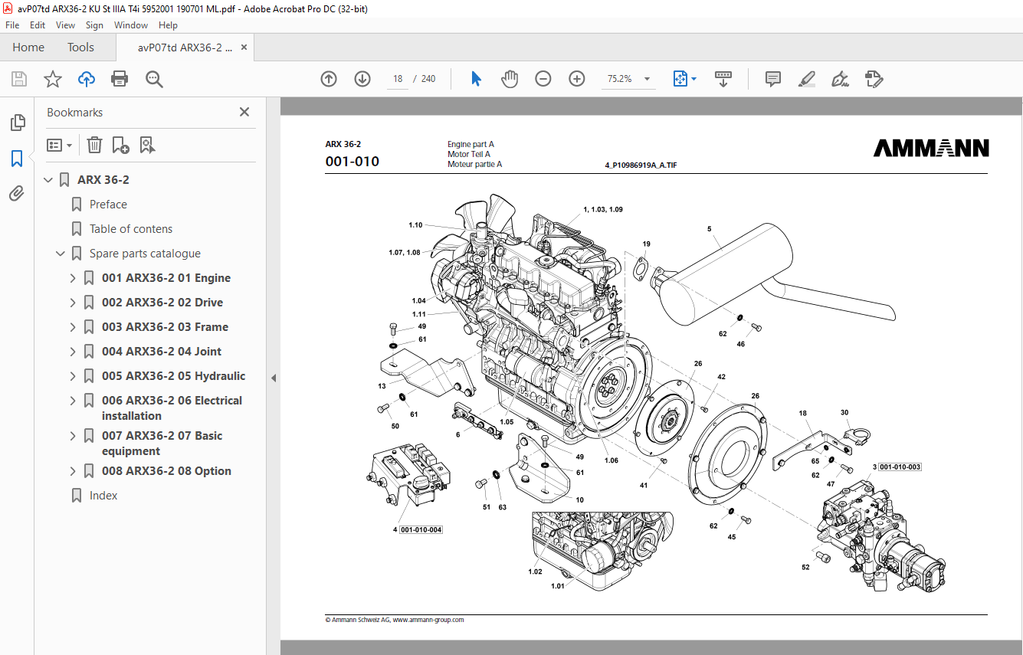The image size is (1023, 655).
Task: Click the 001-010-003 link in the diagram
Action: (900, 467)
